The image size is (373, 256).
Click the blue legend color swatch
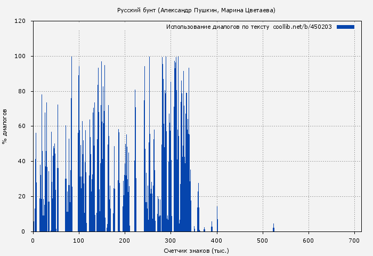(x=345, y=27)
